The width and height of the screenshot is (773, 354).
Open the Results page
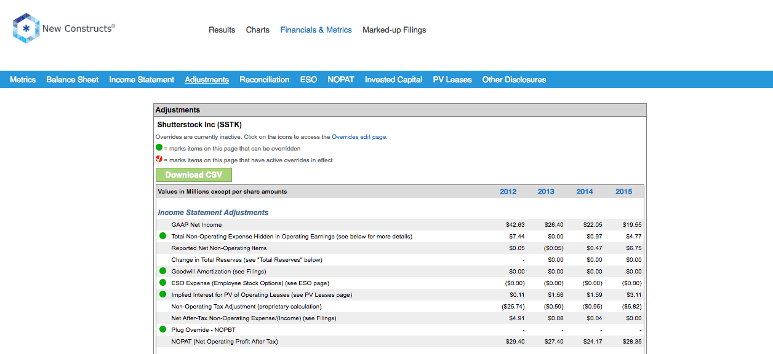tap(222, 29)
